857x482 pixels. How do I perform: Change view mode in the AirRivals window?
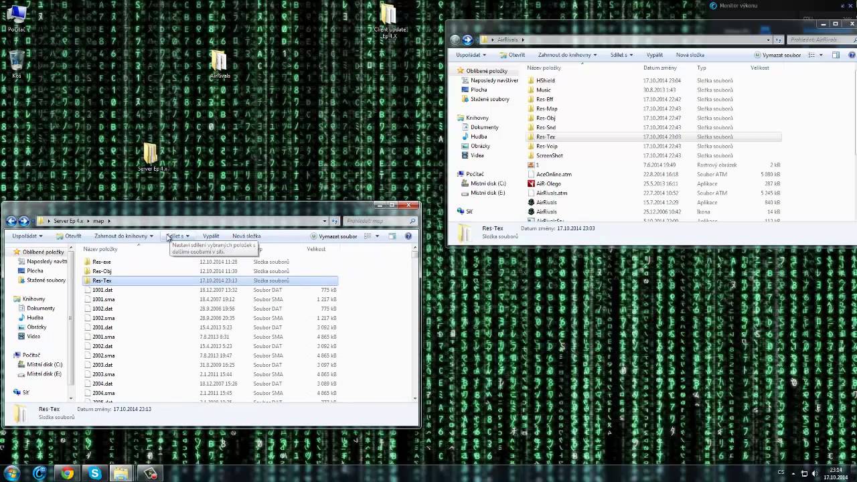(x=811, y=55)
